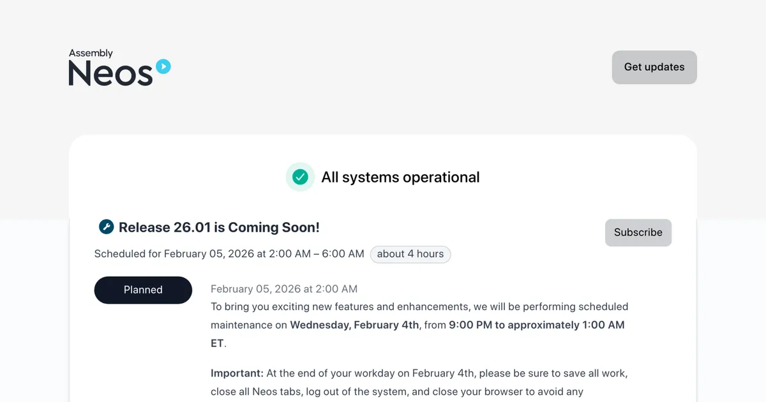Subscribe to the Release 26.01 notice
766x402 pixels.
coord(638,232)
